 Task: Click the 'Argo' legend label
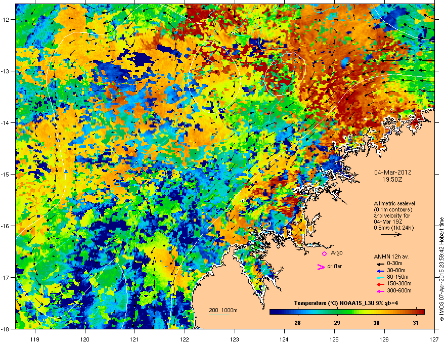click(x=337, y=252)
